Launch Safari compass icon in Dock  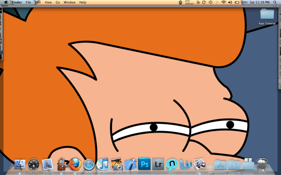[89, 164]
